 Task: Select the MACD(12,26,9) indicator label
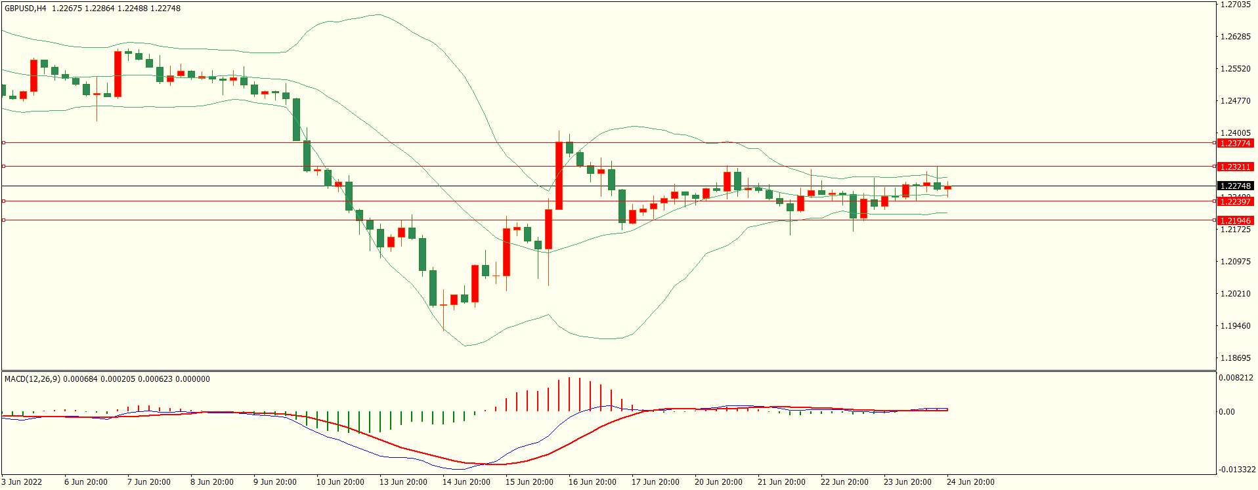pos(32,379)
